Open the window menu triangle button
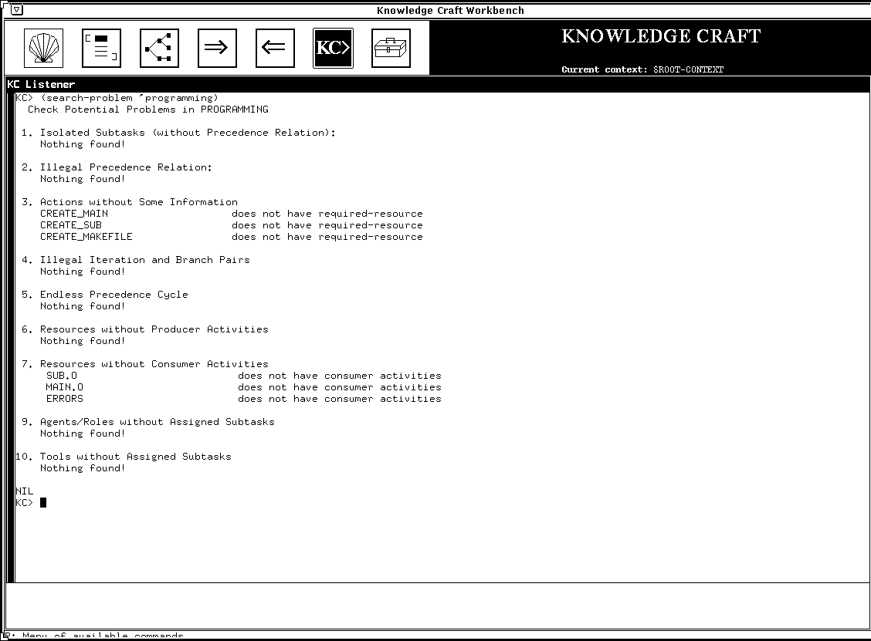 [16, 10]
